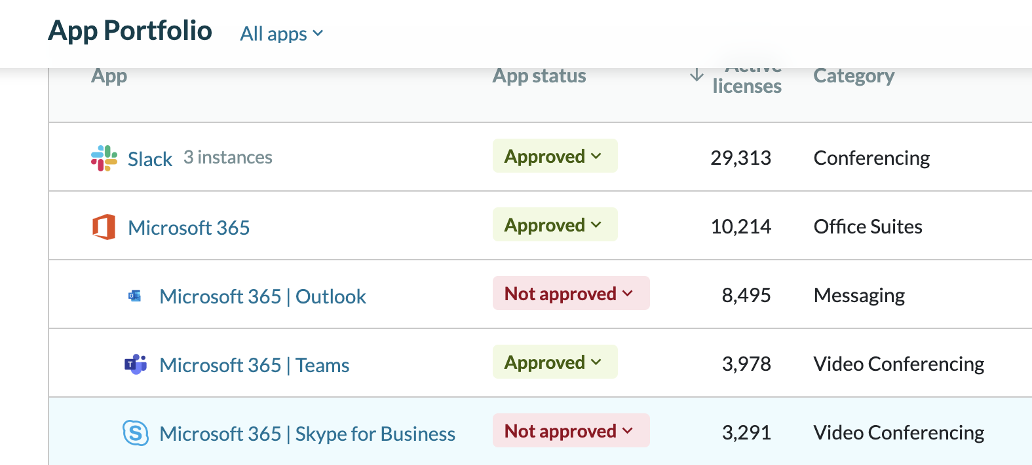The width and height of the screenshot is (1032, 465).
Task: Click the Slack logo icon
Action: [104, 158]
